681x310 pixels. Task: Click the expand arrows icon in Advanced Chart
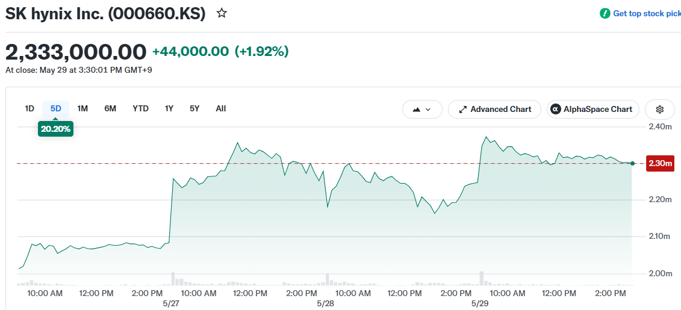point(462,110)
